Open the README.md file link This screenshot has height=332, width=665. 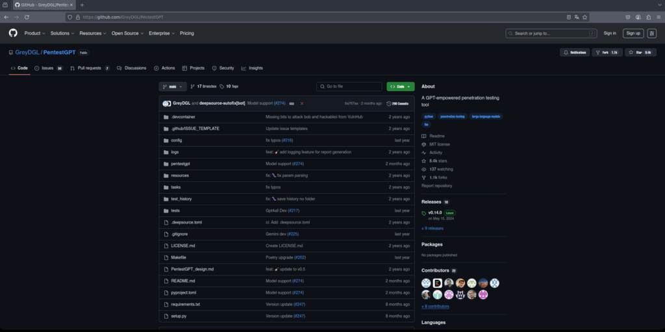[182, 281]
